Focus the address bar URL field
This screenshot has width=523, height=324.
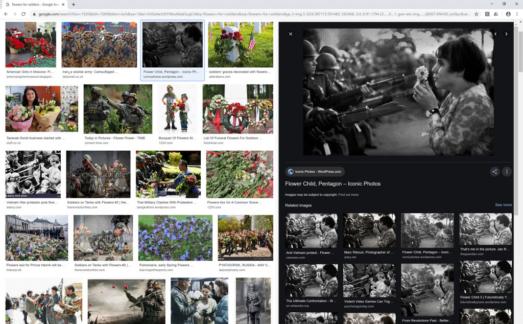pyautogui.click(x=254, y=14)
